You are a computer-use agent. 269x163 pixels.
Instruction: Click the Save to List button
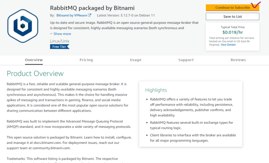tap(232, 16)
